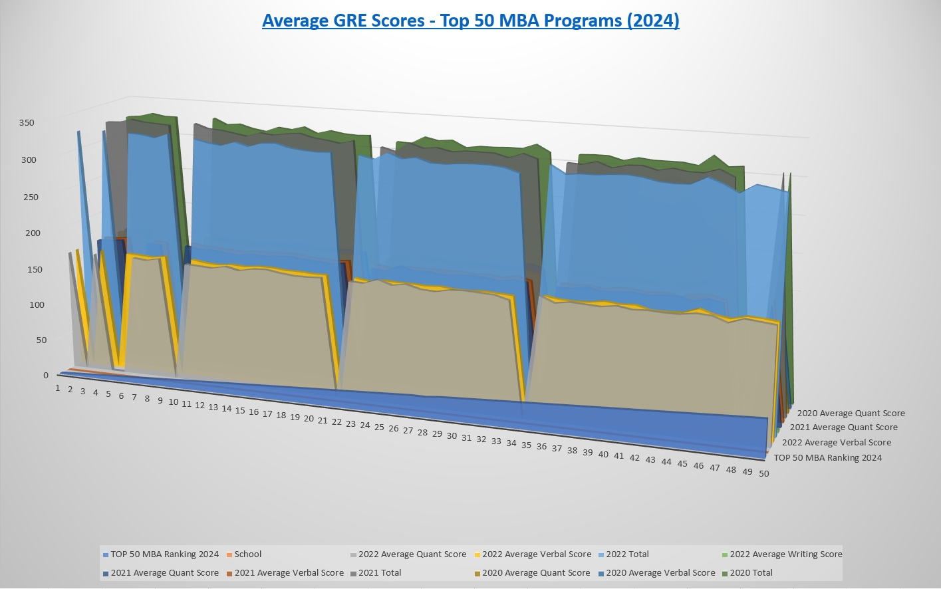941x589 pixels.
Task: Click horizontal axis label 30
Action: tap(452, 437)
